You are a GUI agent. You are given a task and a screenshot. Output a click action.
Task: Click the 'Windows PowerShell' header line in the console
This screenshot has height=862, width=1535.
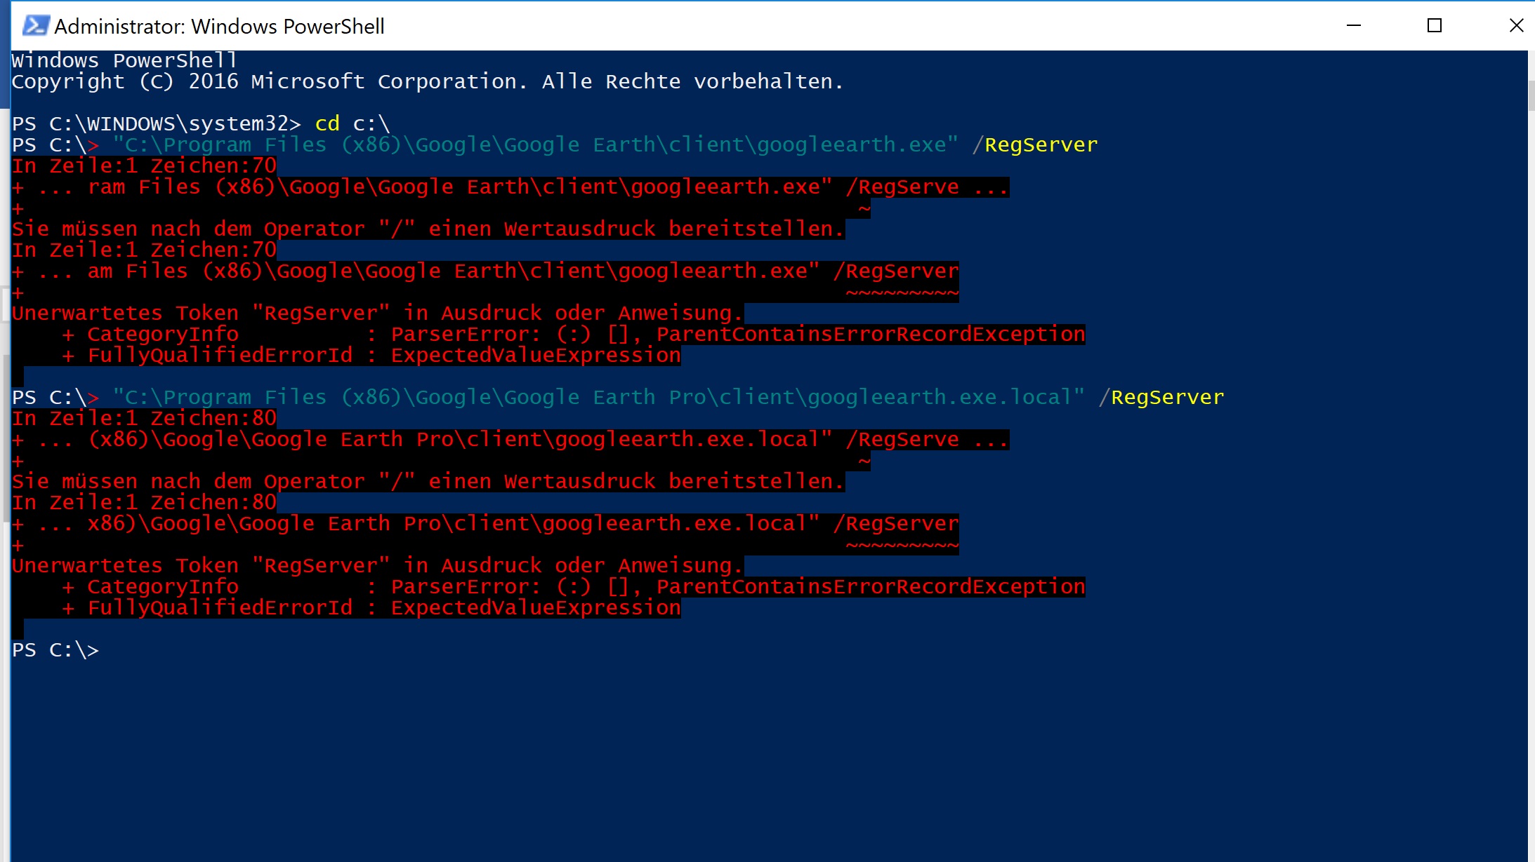[124, 61]
